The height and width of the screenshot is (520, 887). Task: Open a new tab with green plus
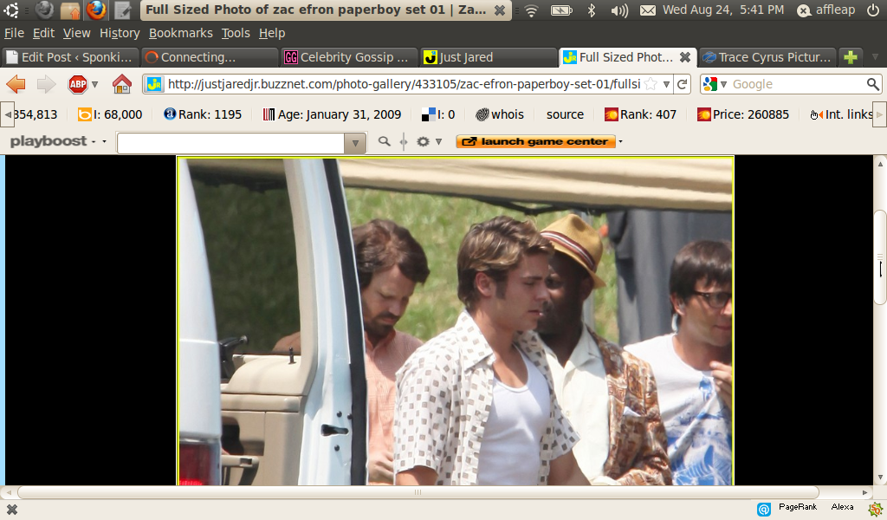(x=851, y=57)
